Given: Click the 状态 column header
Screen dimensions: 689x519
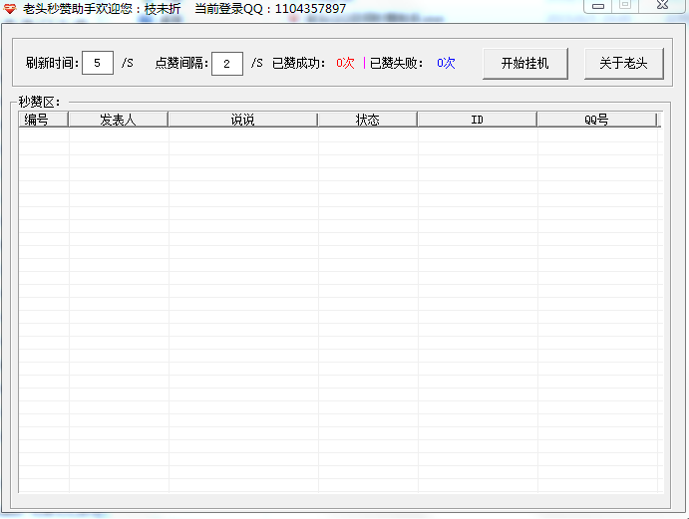Looking at the screenshot, I should [x=368, y=120].
